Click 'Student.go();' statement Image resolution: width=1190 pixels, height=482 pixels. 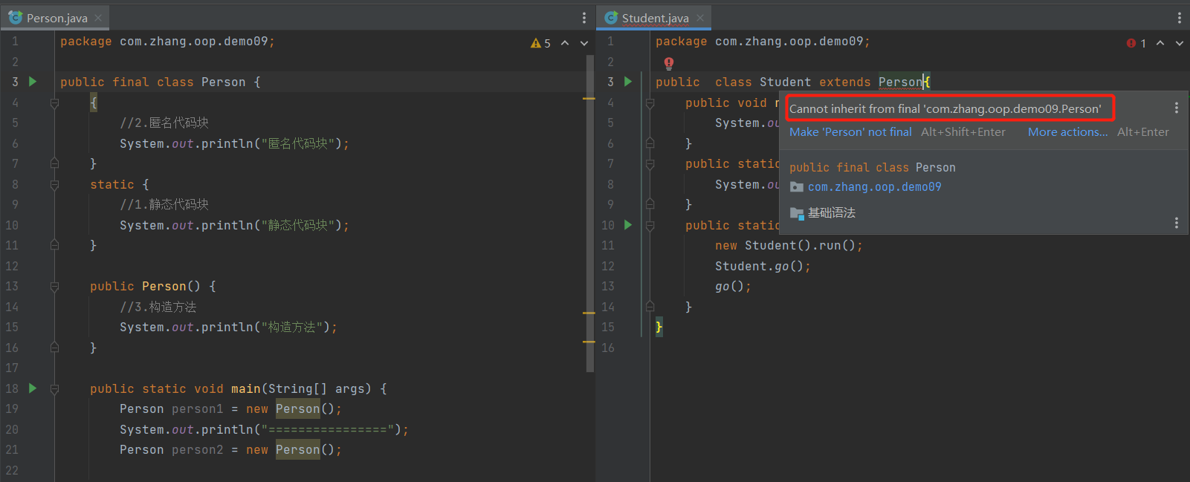tap(763, 266)
